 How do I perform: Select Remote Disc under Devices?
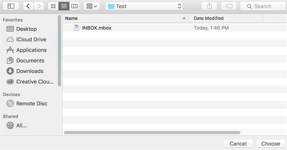pos(27,103)
